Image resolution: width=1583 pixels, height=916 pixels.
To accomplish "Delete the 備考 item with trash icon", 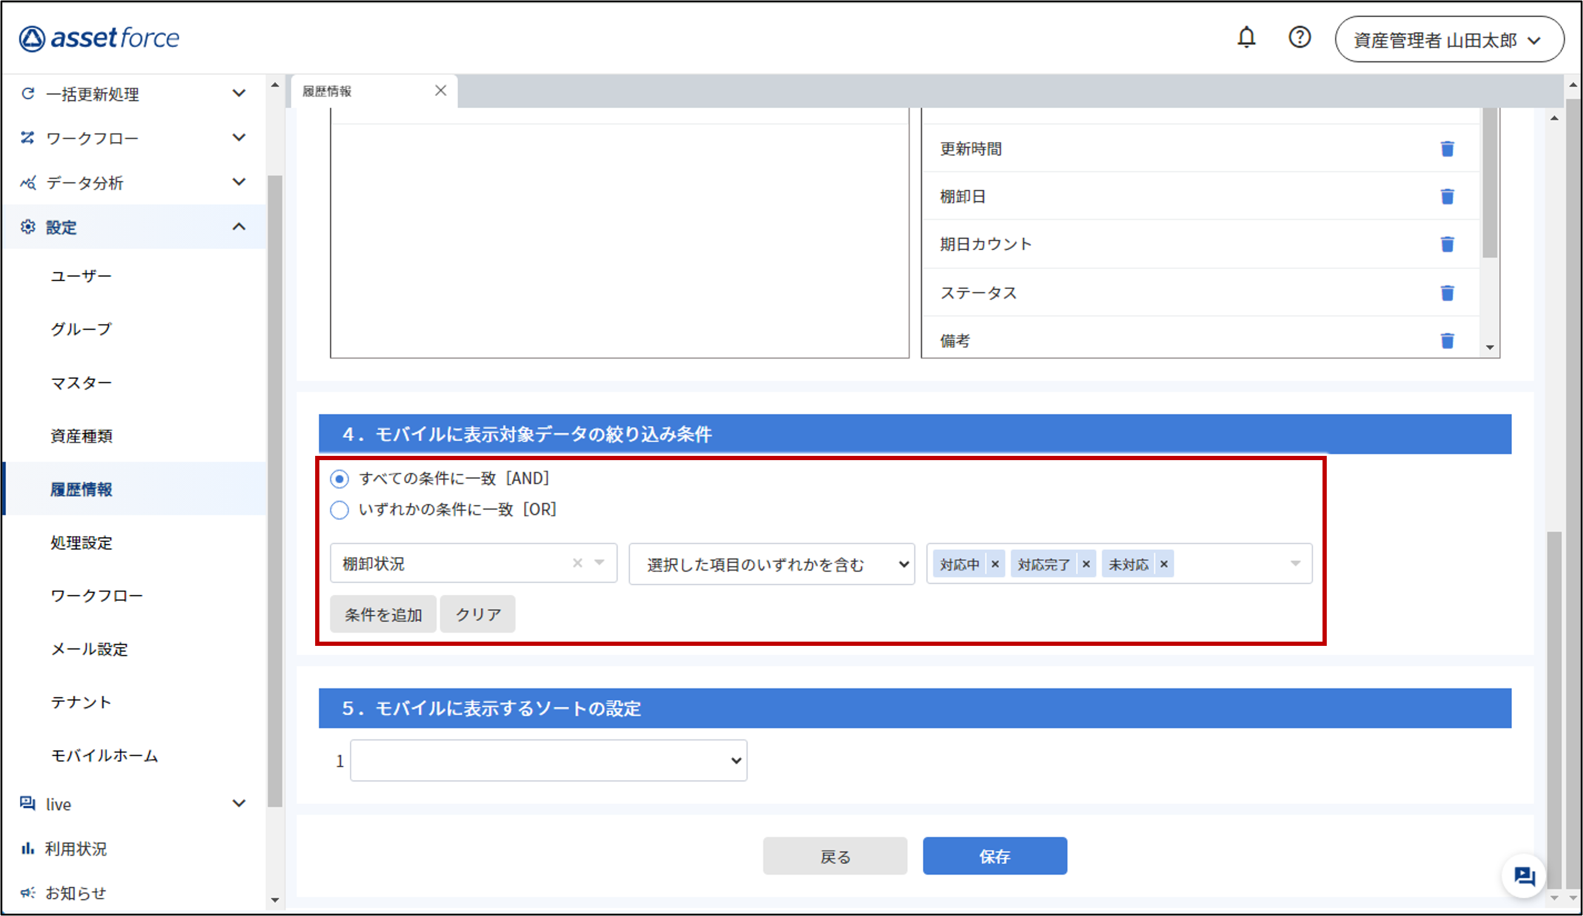I will (1448, 341).
